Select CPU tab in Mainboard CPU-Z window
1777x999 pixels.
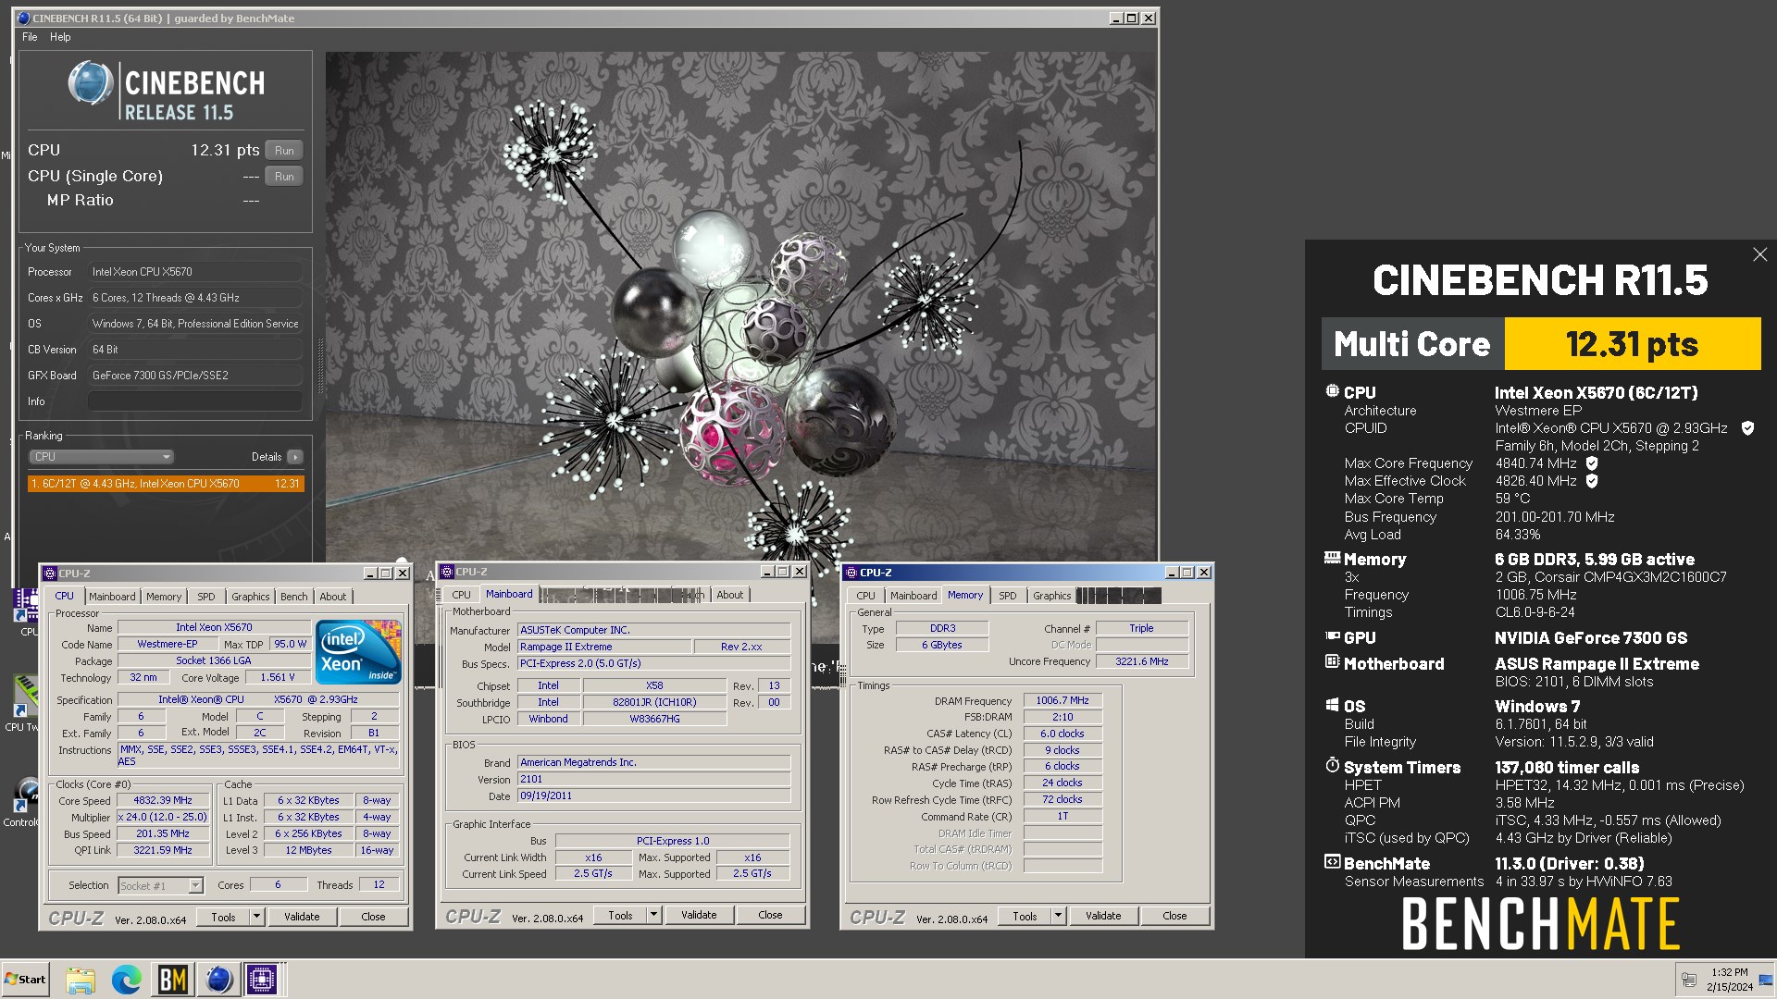pos(461,595)
